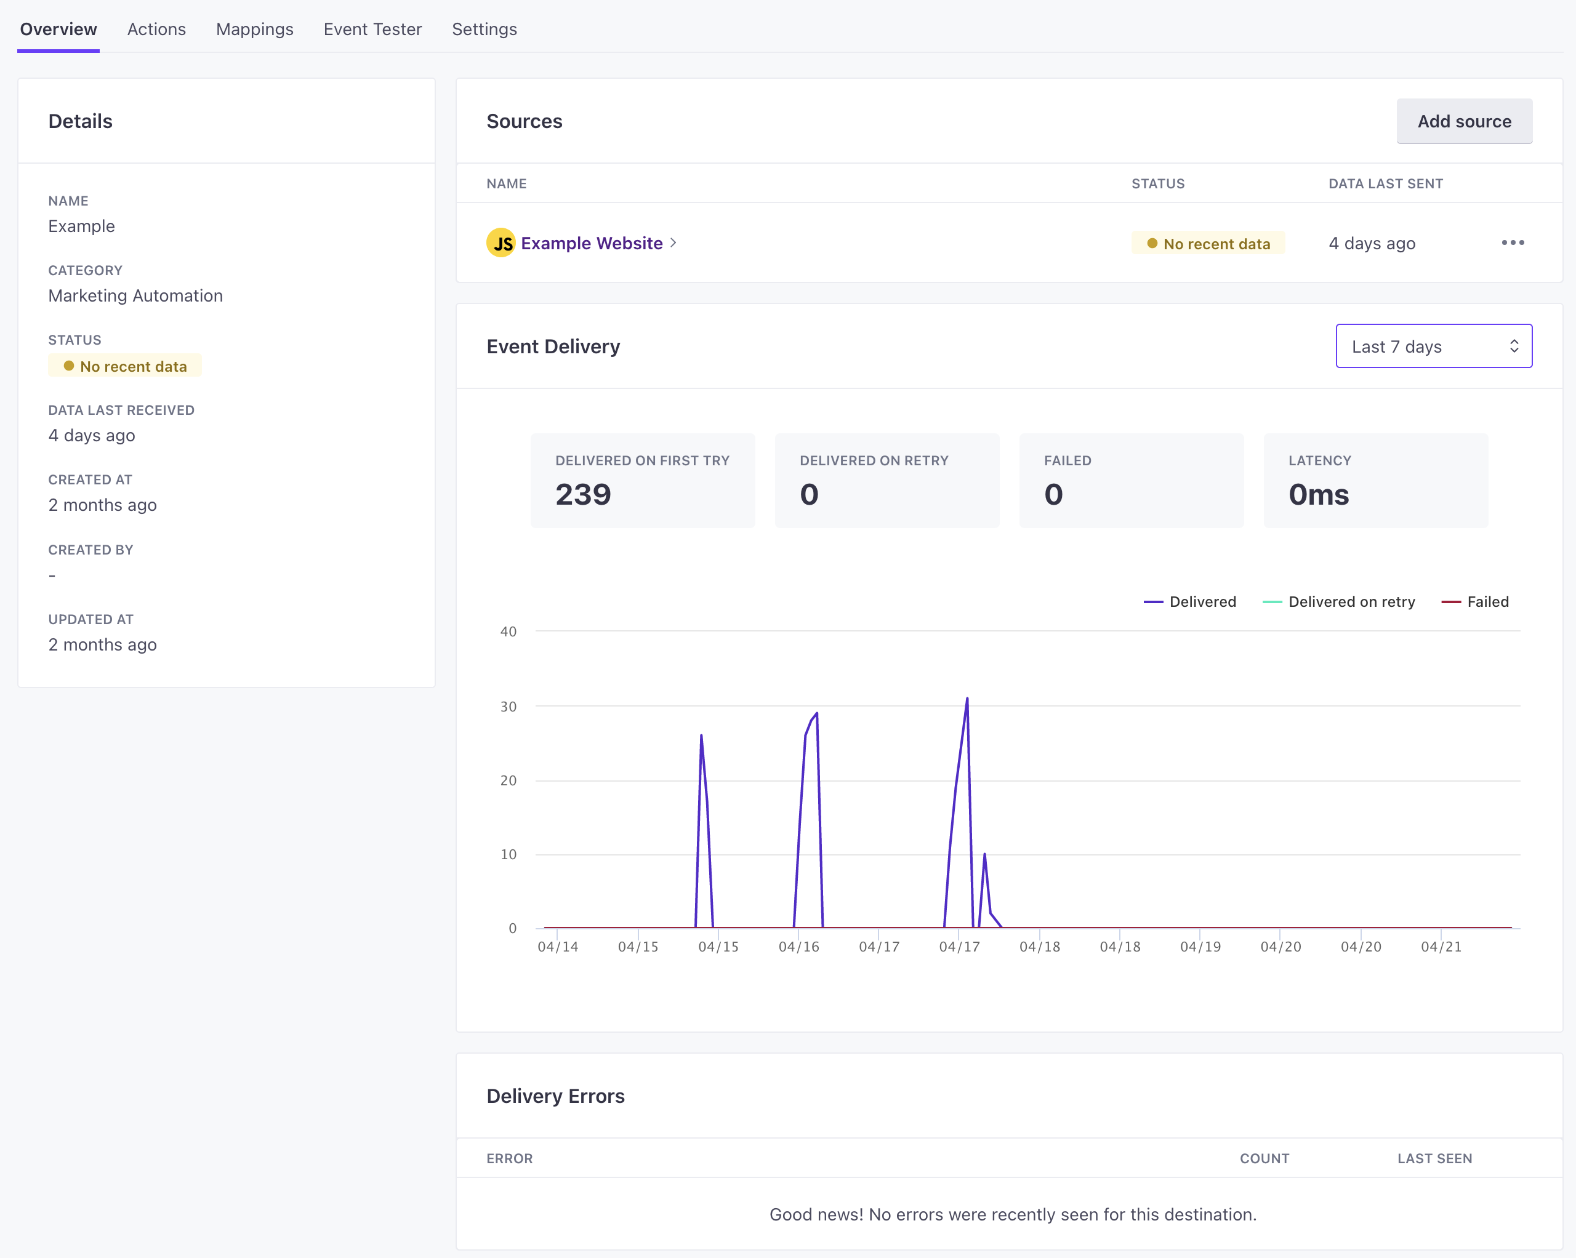Click the chart peak near 04/16

816,714
